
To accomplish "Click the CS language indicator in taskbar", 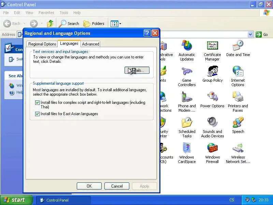I will pos(232,200).
